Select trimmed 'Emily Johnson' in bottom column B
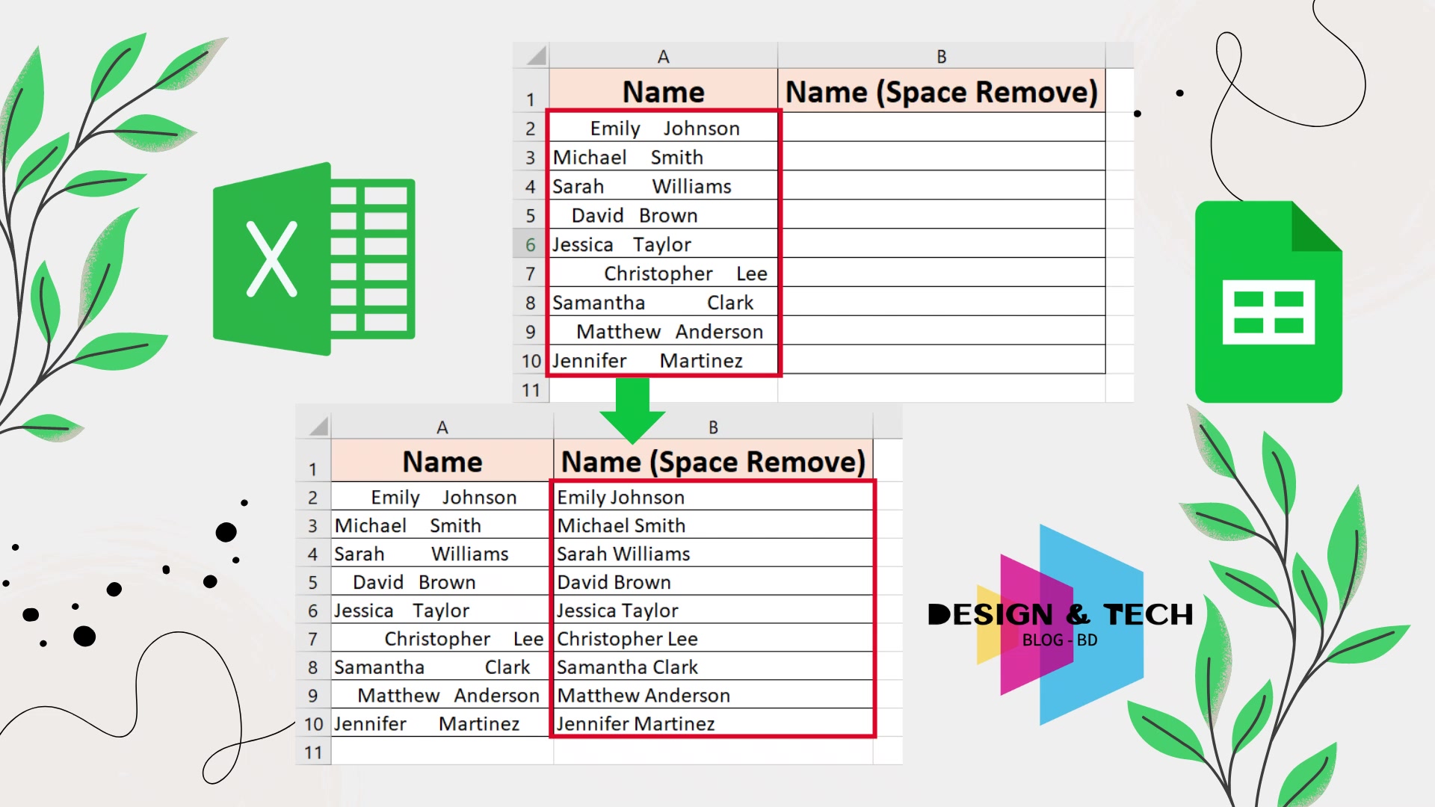Image resolution: width=1435 pixels, height=807 pixels. pos(713,497)
